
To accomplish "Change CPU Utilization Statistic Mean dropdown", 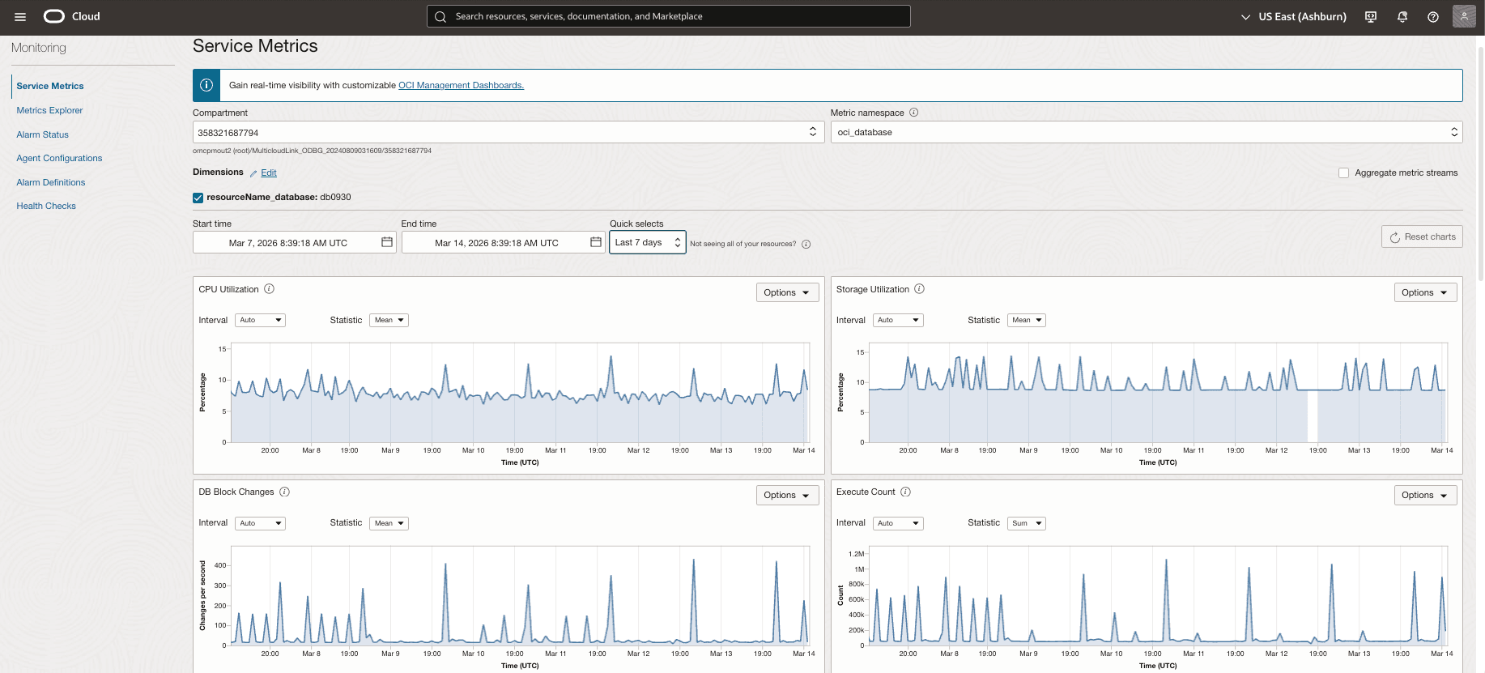I will coord(389,320).
